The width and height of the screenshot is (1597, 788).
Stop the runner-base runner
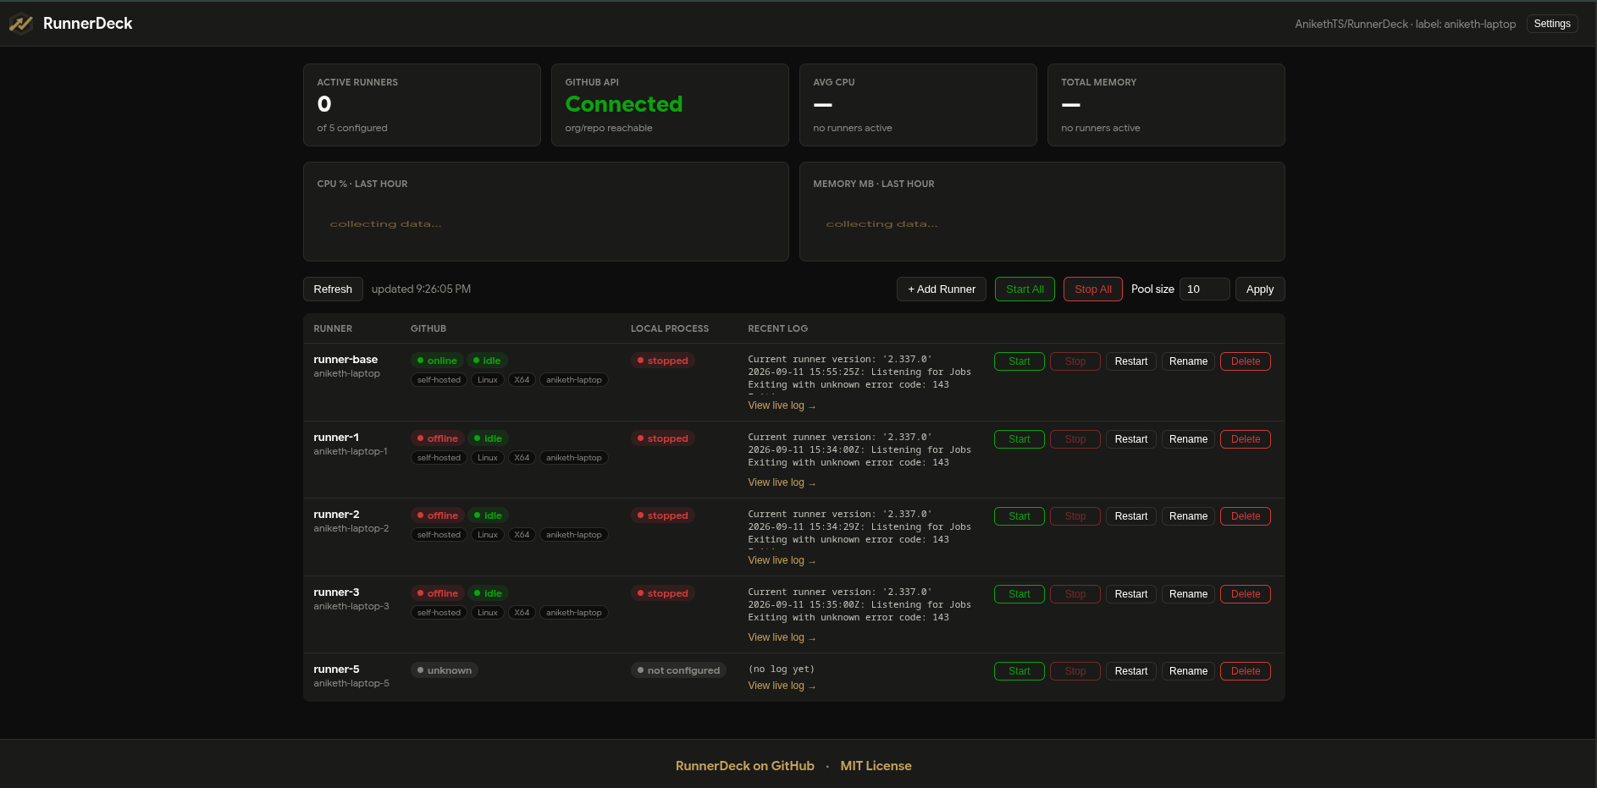click(x=1075, y=361)
